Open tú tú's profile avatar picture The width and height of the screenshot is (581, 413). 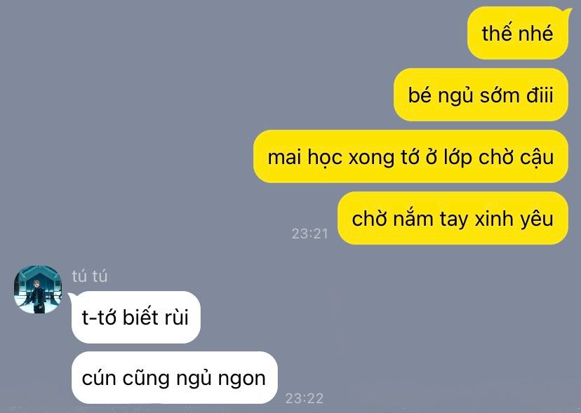pos(37,290)
